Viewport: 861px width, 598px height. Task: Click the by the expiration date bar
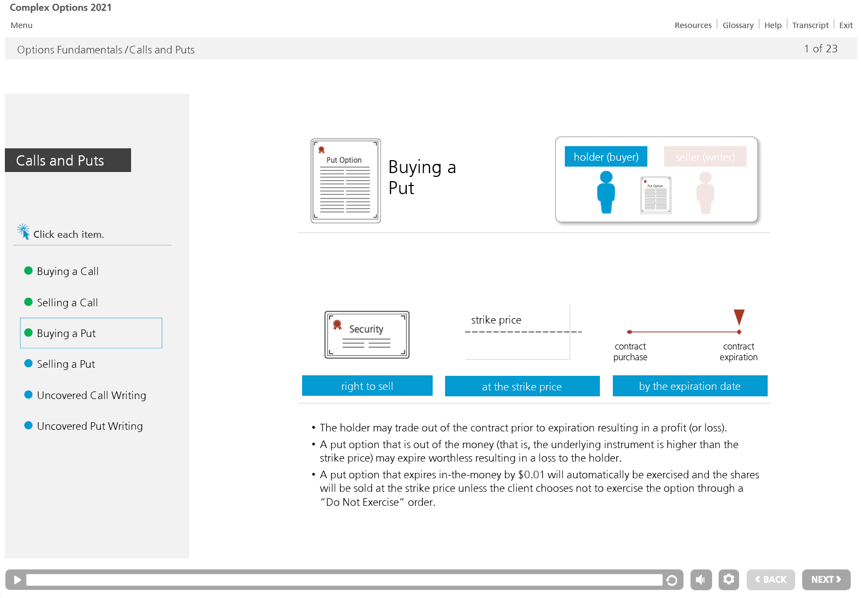point(690,386)
